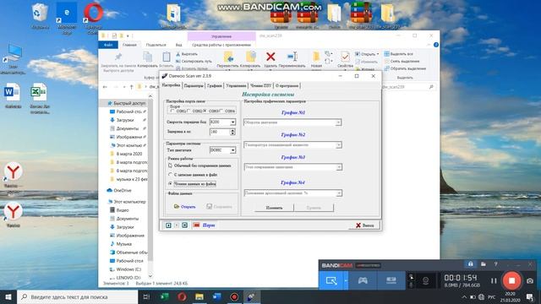This screenshot has width=541, height=304.
Task: Open Windows Start menu
Action: pyautogui.click(x=8, y=296)
